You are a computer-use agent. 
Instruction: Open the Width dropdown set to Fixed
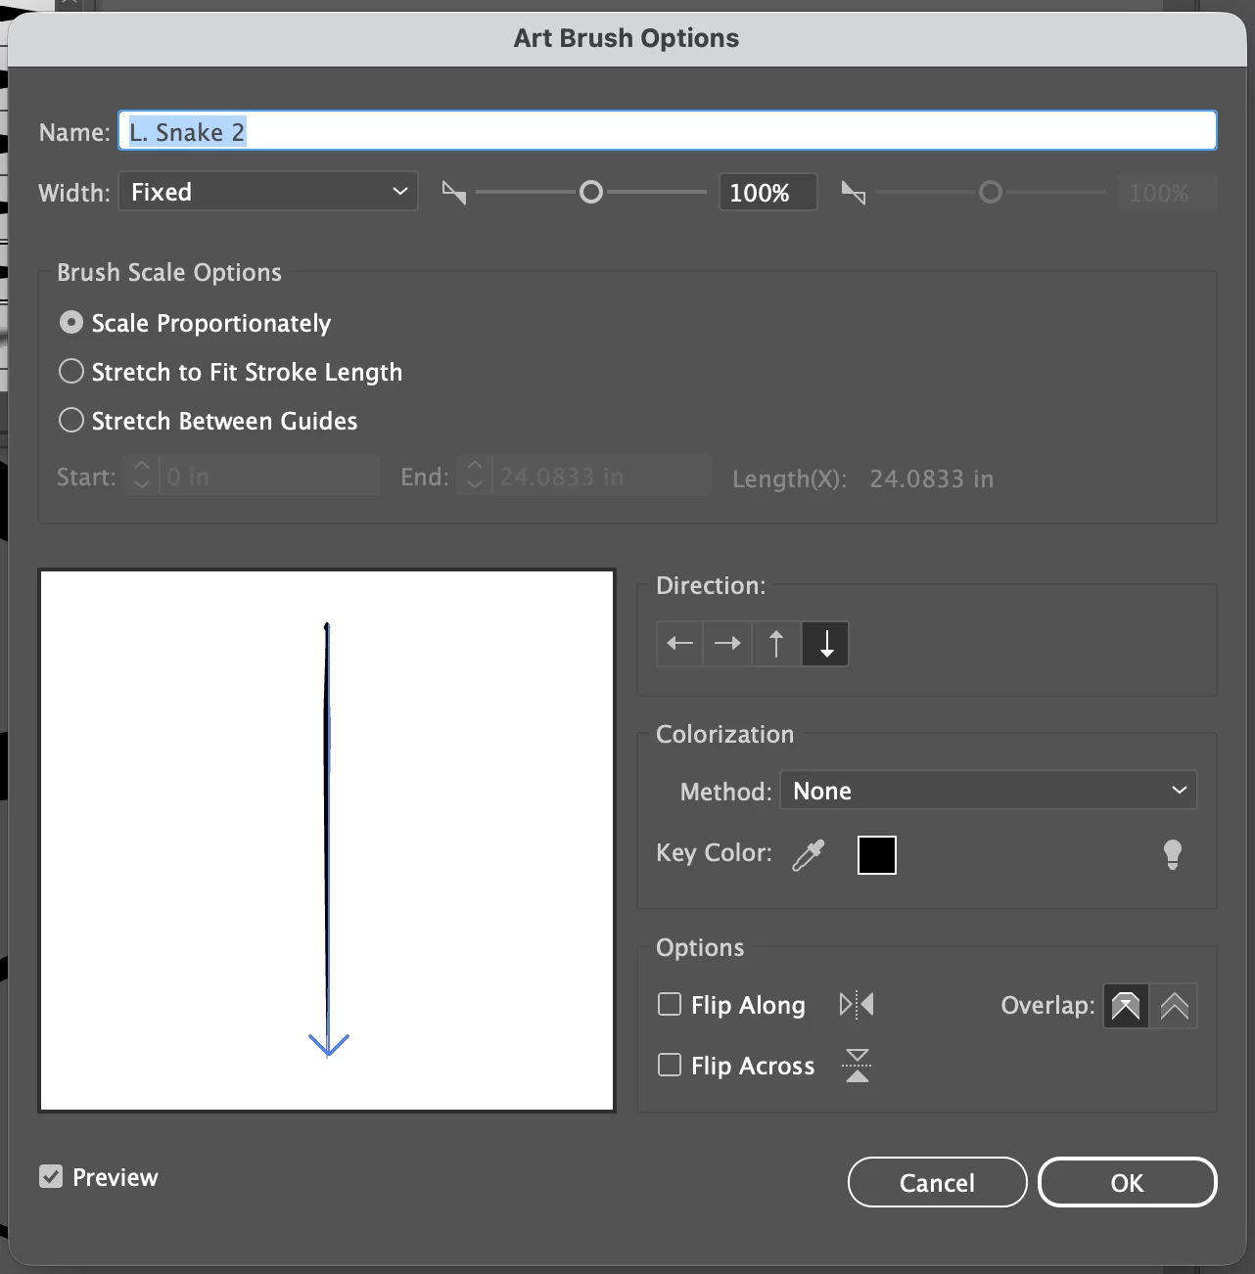pos(268,192)
